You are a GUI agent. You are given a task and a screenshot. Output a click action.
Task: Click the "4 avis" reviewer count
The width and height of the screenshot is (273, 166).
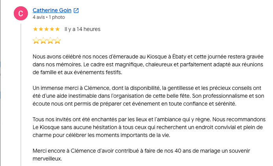pos(39,17)
